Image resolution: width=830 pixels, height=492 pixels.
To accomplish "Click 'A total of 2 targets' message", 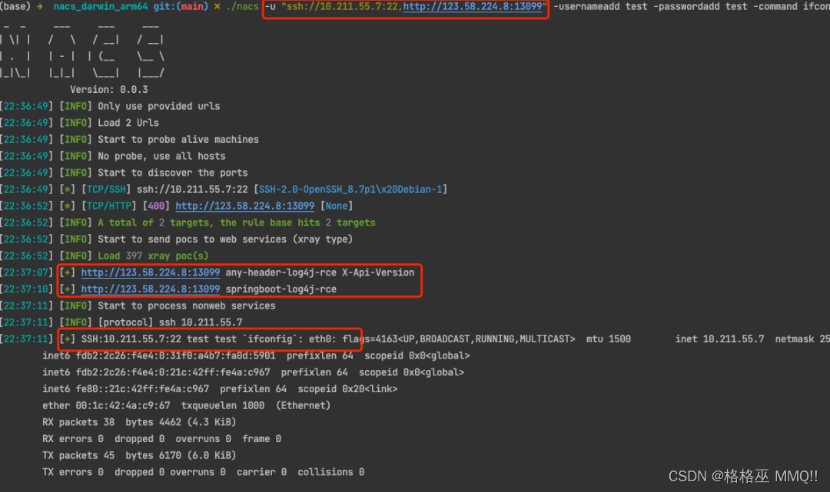I will (x=237, y=223).
